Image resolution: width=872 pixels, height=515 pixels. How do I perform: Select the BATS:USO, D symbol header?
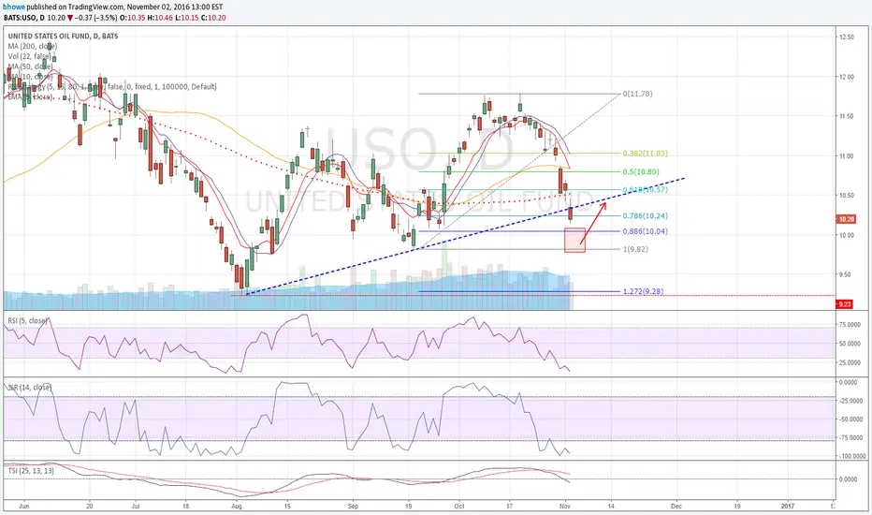pyautogui.click(x=23, y=18)
